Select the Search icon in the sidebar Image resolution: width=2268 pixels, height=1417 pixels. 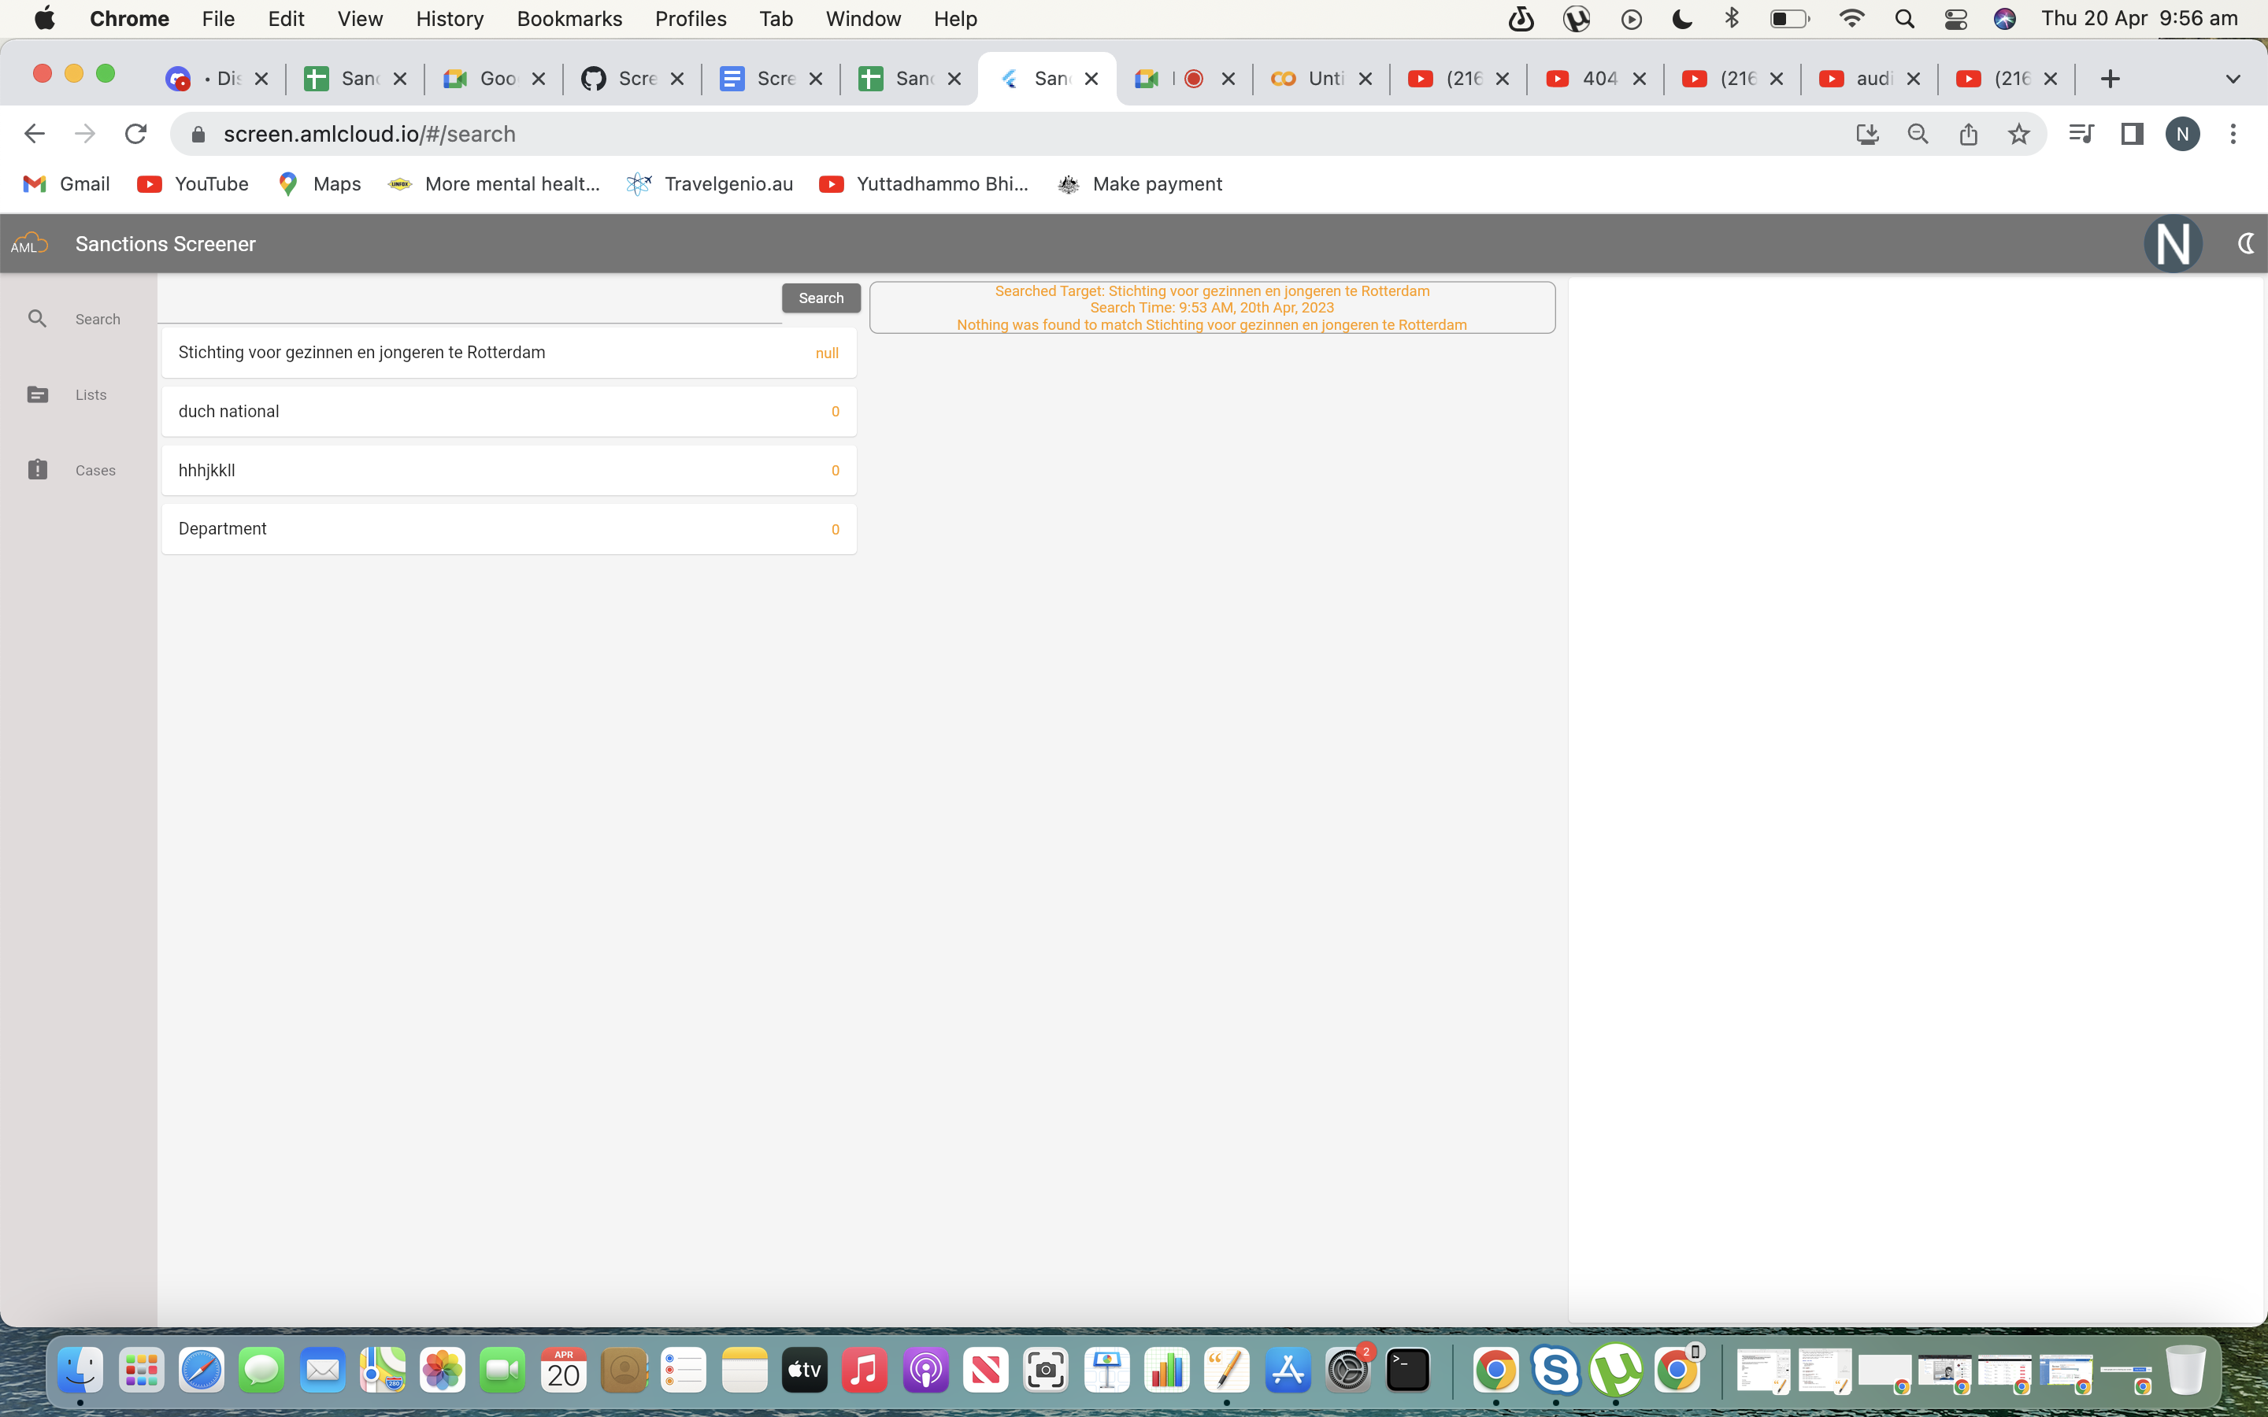pyautogui.click(x=38, y=318)
